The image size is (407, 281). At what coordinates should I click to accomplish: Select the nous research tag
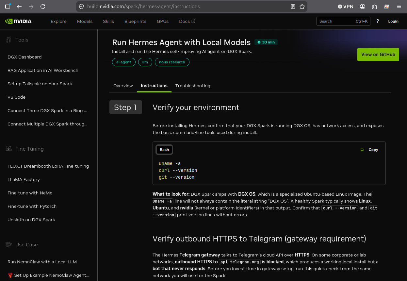(x=172, y=62)
